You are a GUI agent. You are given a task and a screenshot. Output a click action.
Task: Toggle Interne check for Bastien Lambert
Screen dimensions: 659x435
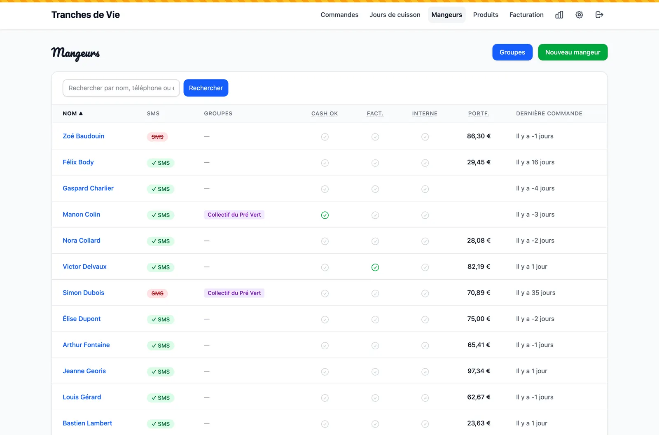[x=425, y=424]
